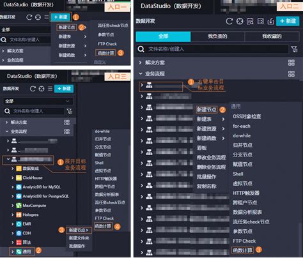Select the 全部 tab in 入口二
The image size is (303, 258).
click(x=163, y=36)
